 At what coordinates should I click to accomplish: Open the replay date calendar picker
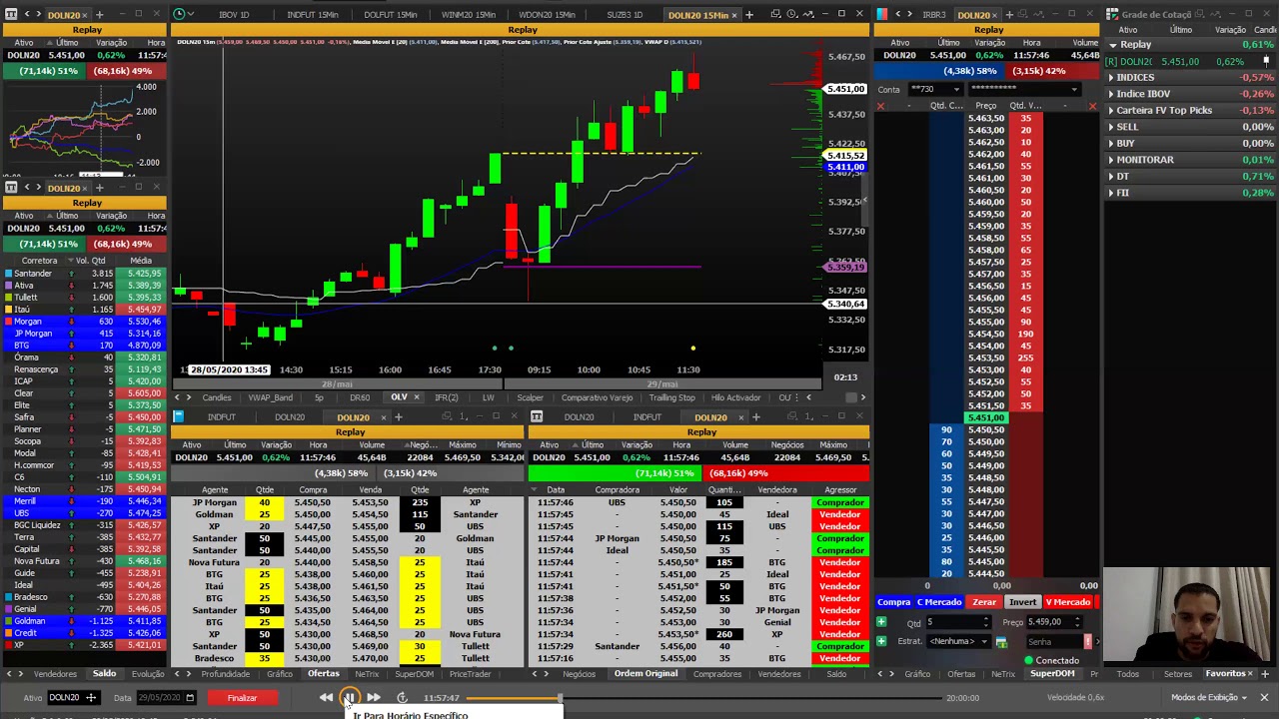189,698
